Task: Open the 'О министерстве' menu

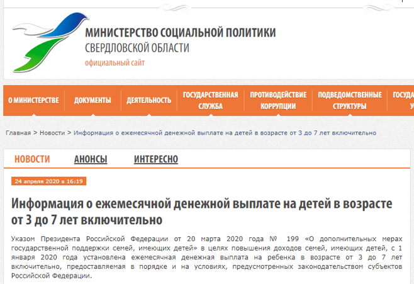Action: pyautogui.click(x=33, y=100)
